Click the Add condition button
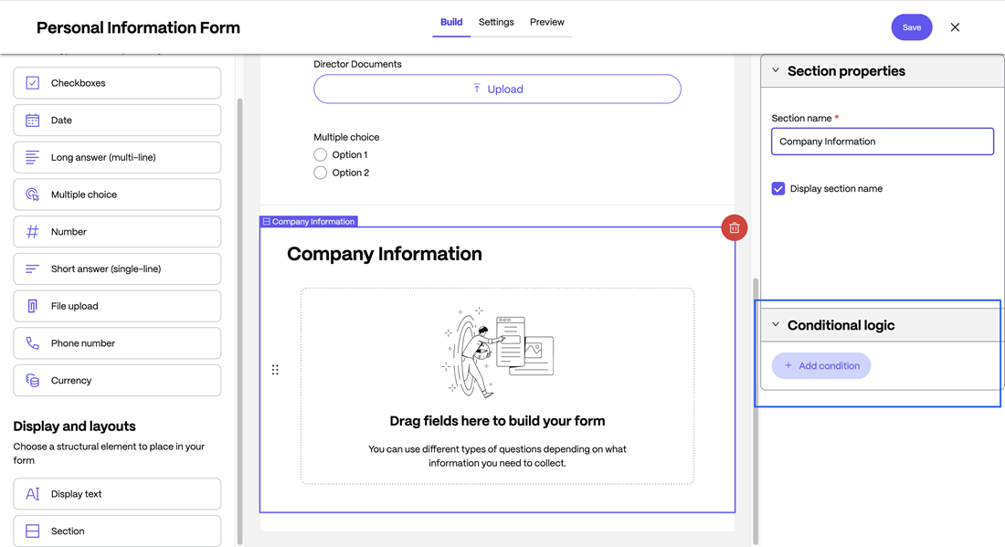This screenshot has height=547, width=1005. pos(821,366)
